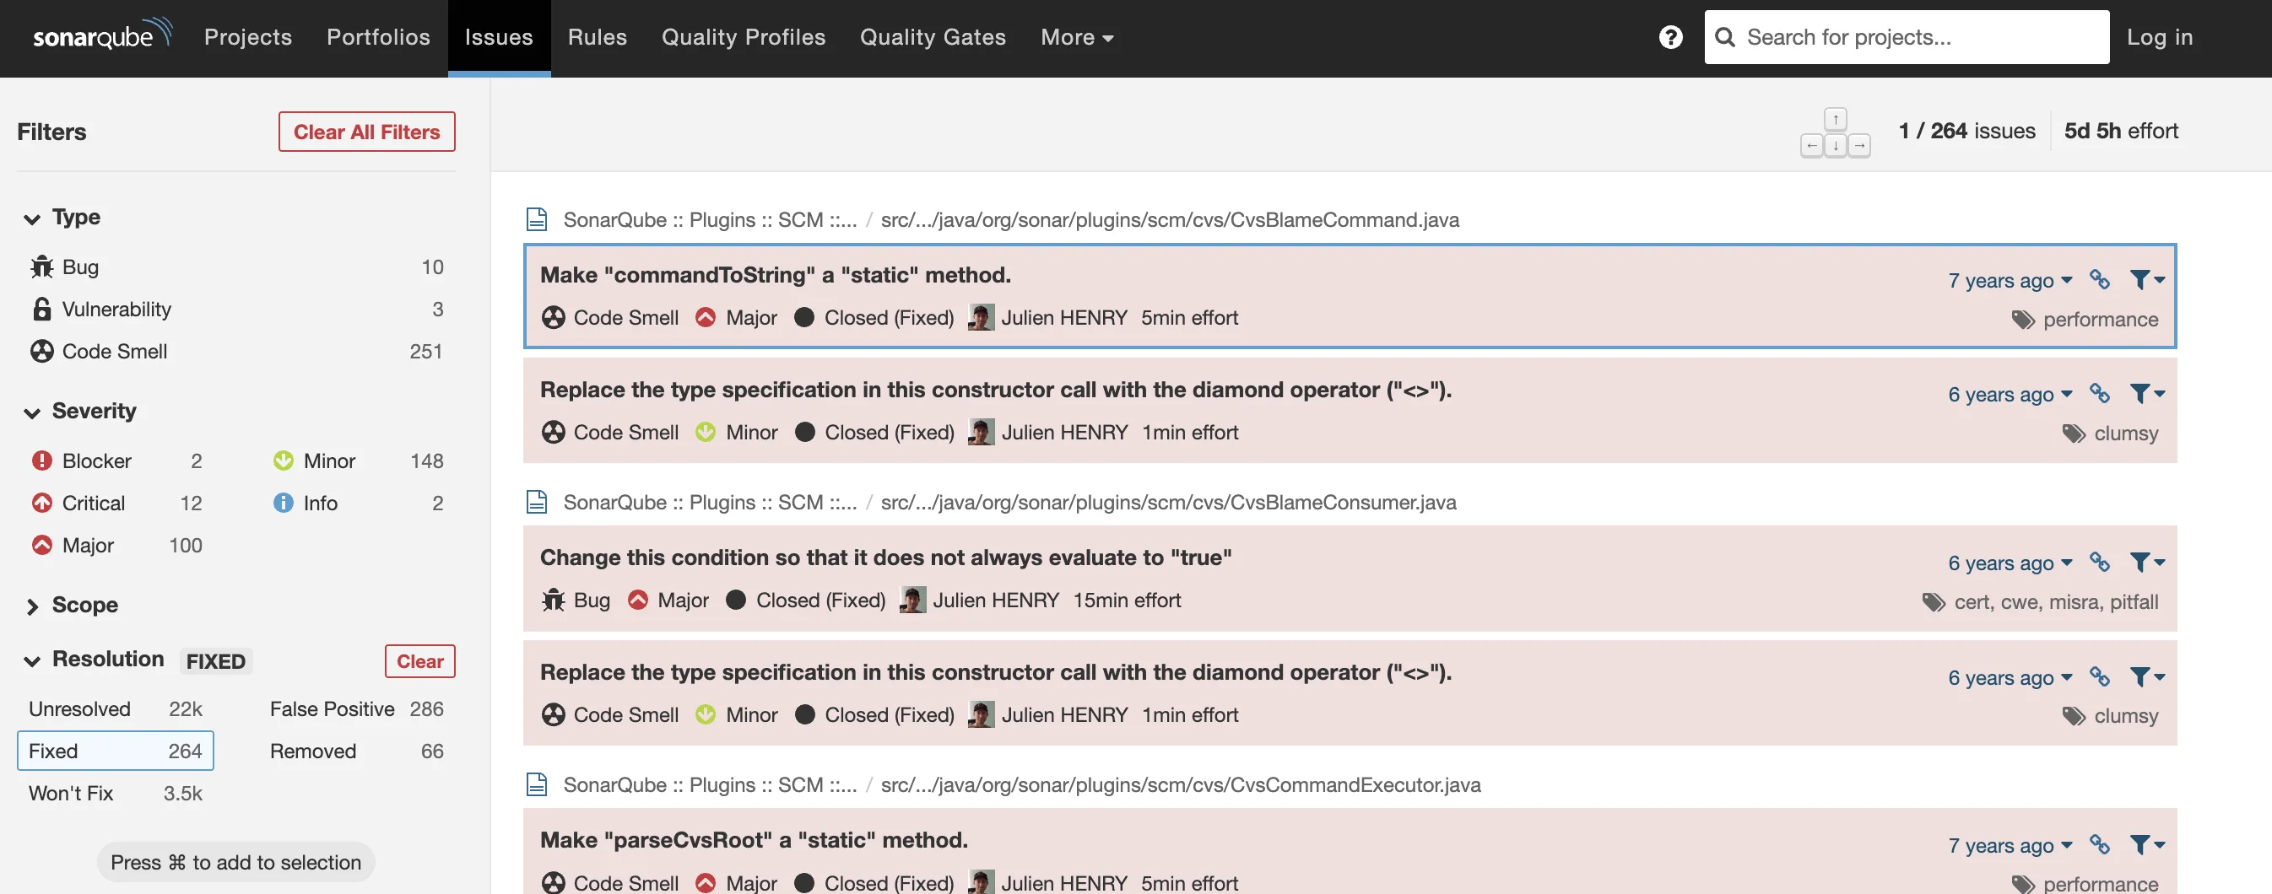Select the Code Smell type filter icon
This screenshot has height=894, width=2272.
(41, 351)
